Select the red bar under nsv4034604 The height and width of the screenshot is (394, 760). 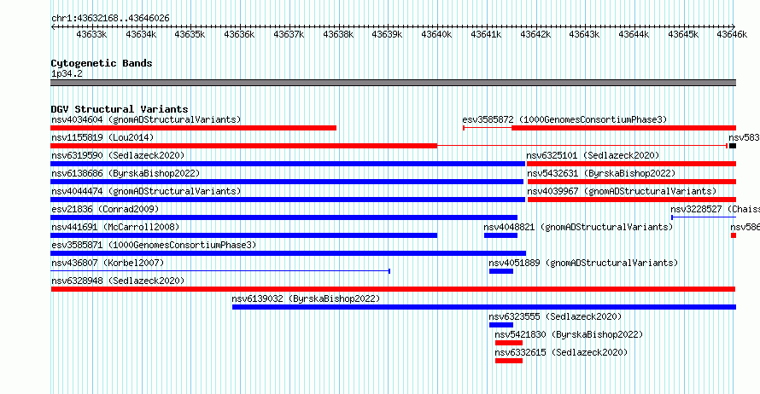coord(193,128)
